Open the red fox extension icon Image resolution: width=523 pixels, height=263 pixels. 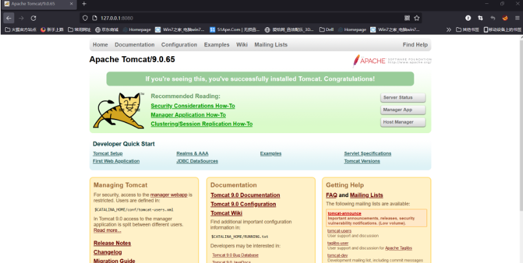(505, 18)
